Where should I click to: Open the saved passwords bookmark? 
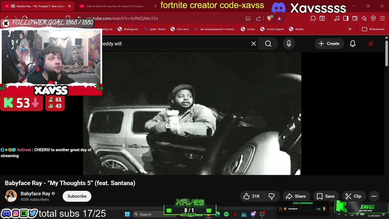coord(215,29)
